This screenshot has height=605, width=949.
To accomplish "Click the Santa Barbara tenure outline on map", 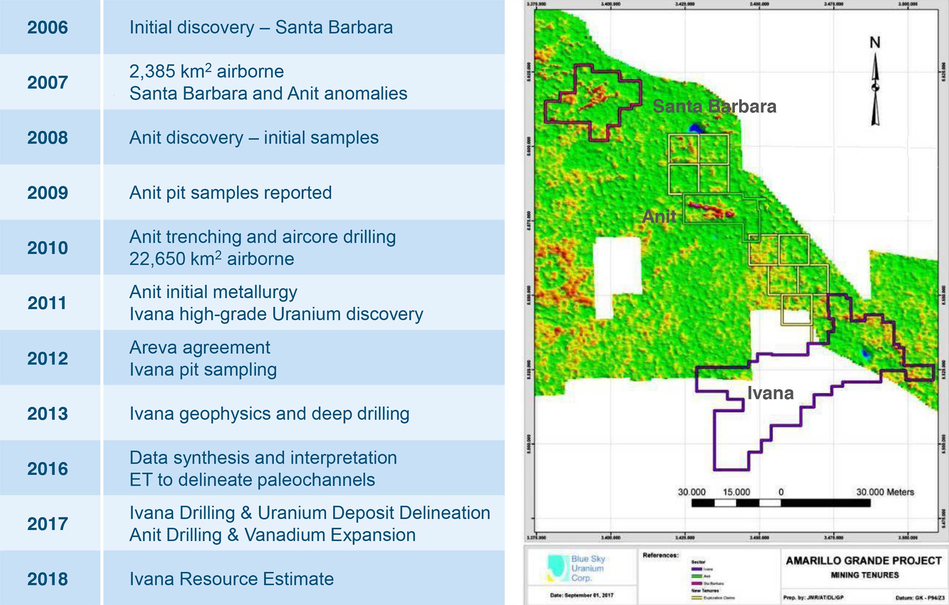I will coord(593,102).
